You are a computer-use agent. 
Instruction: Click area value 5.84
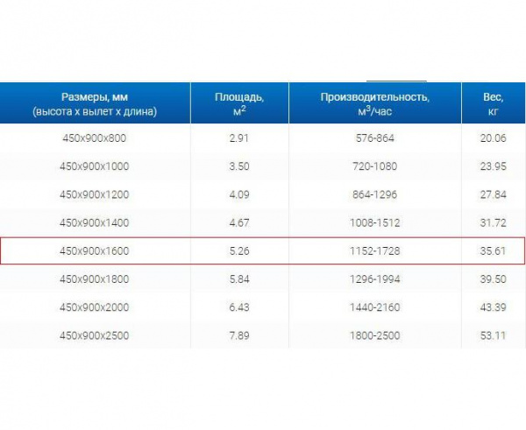click(239, 278)
